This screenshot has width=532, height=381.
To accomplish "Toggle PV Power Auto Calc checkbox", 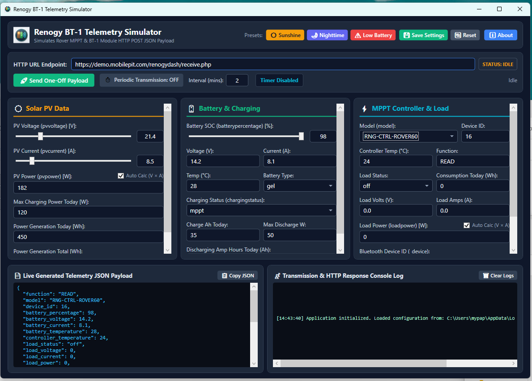I will click(120, 176).
